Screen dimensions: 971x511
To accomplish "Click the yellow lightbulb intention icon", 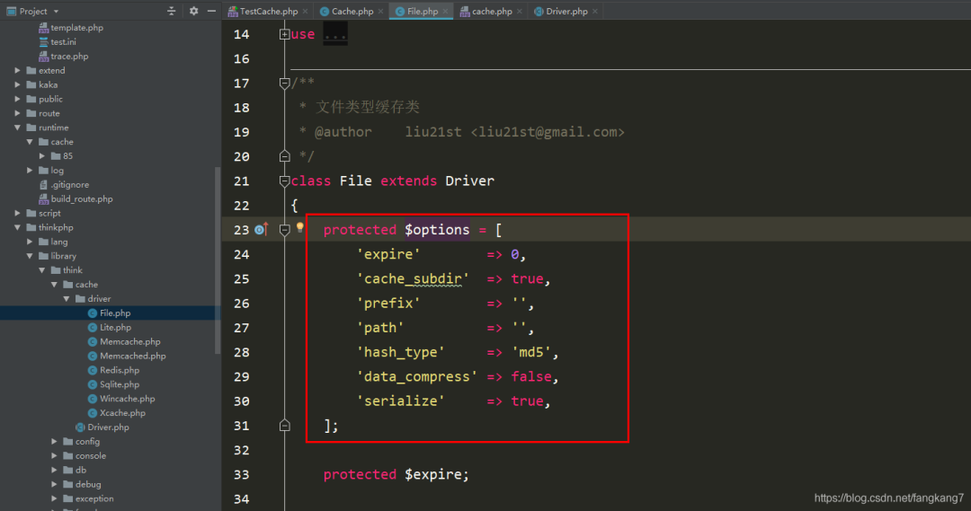I will (x=299, y=228).
